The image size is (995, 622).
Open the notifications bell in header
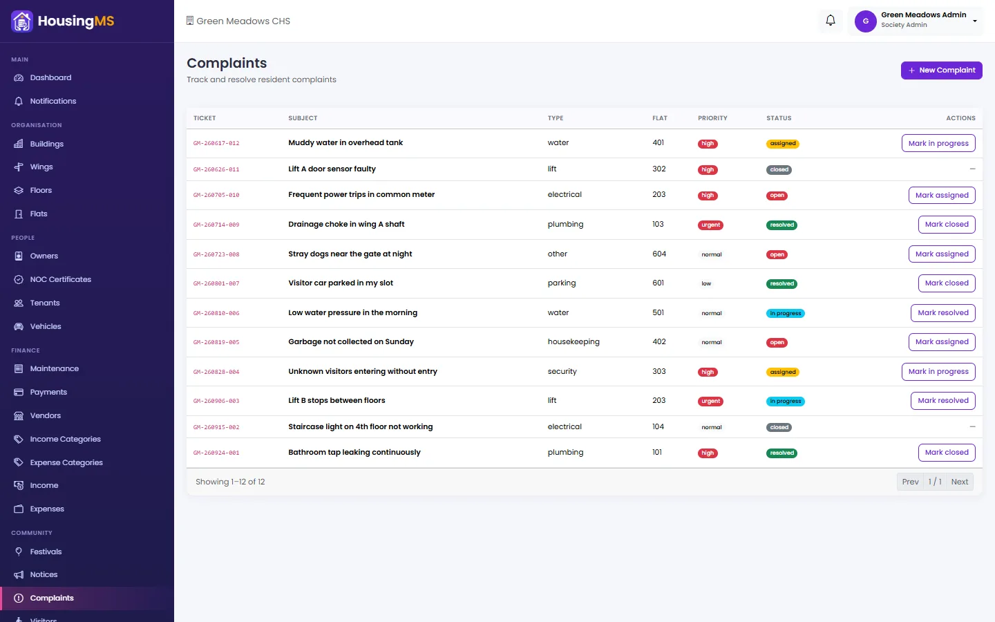click(x=831, y=21)
